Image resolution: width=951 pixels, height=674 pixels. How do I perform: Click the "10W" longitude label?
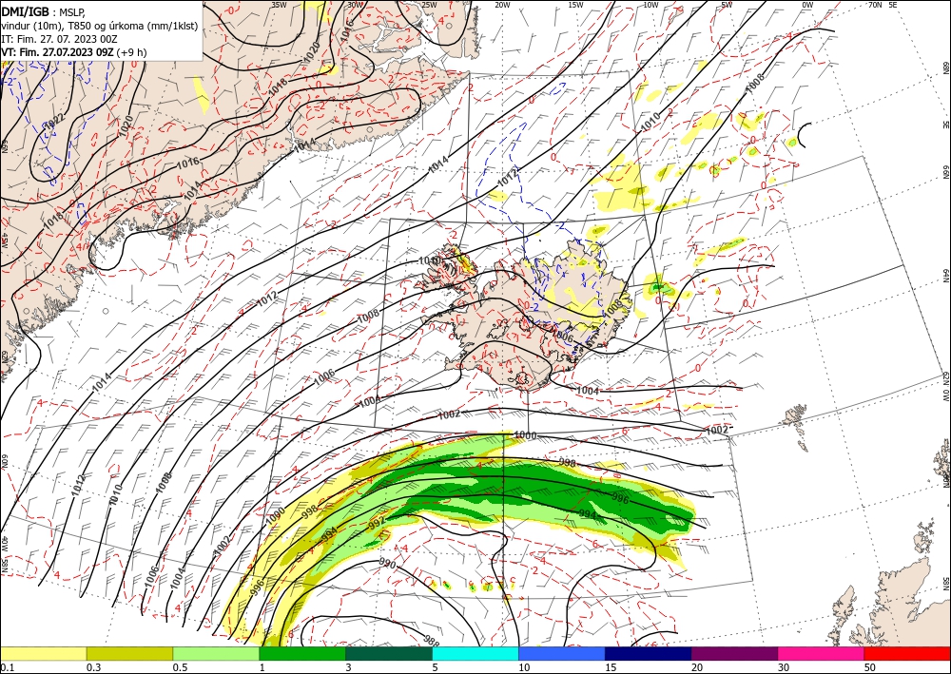(x=650, y=5)
